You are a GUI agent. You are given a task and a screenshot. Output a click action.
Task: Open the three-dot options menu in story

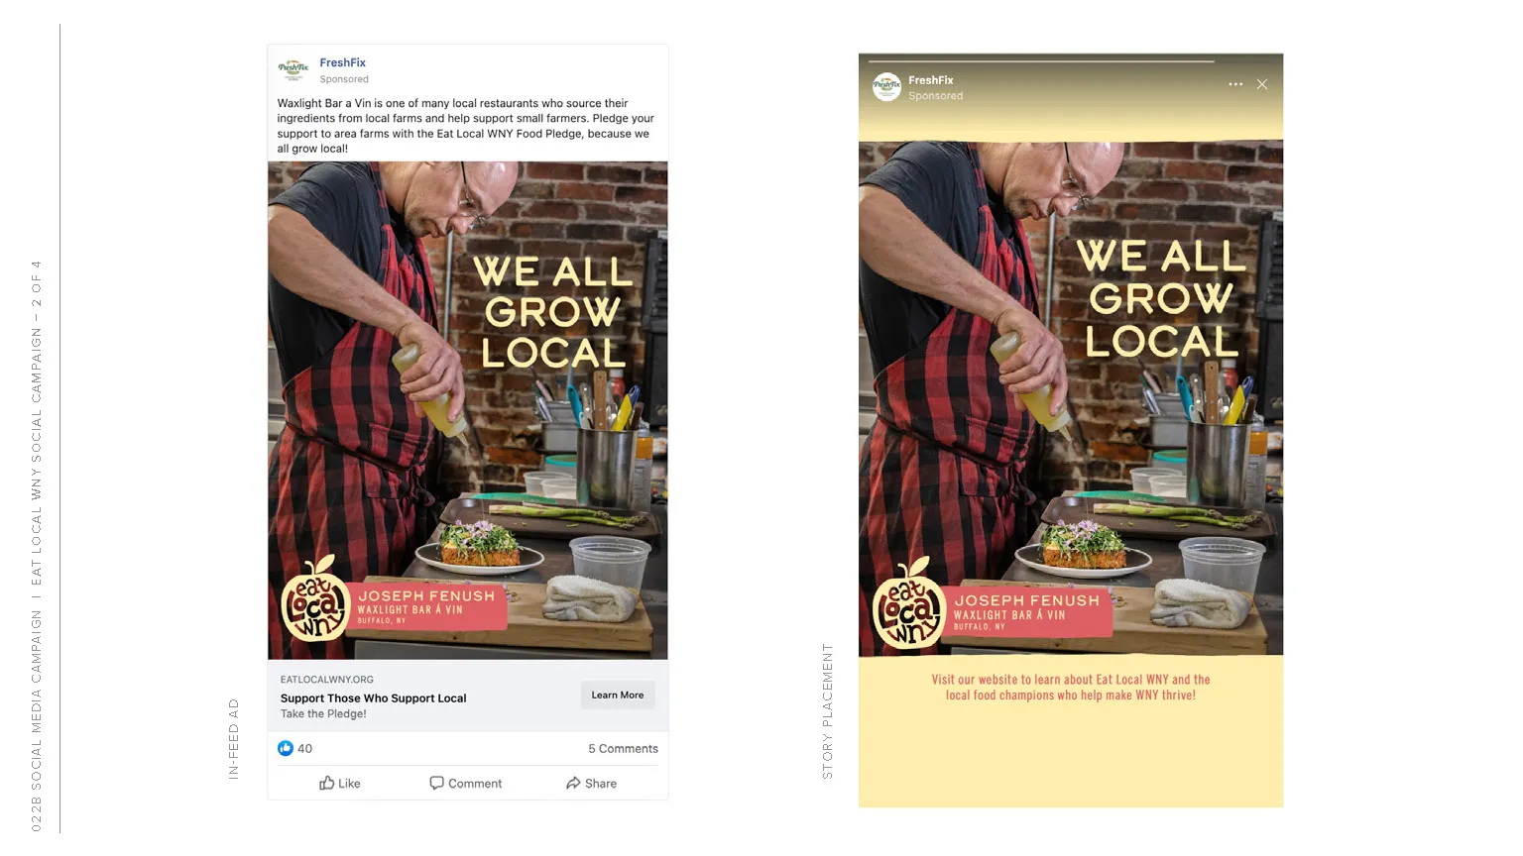pos(1235,84)
